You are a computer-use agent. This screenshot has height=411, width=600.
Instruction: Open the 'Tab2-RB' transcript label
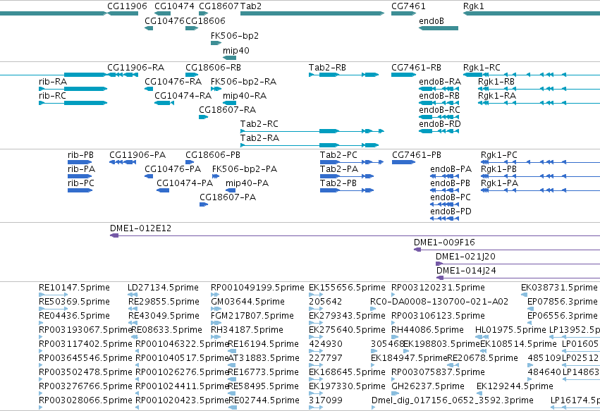(x=327, y=68)
